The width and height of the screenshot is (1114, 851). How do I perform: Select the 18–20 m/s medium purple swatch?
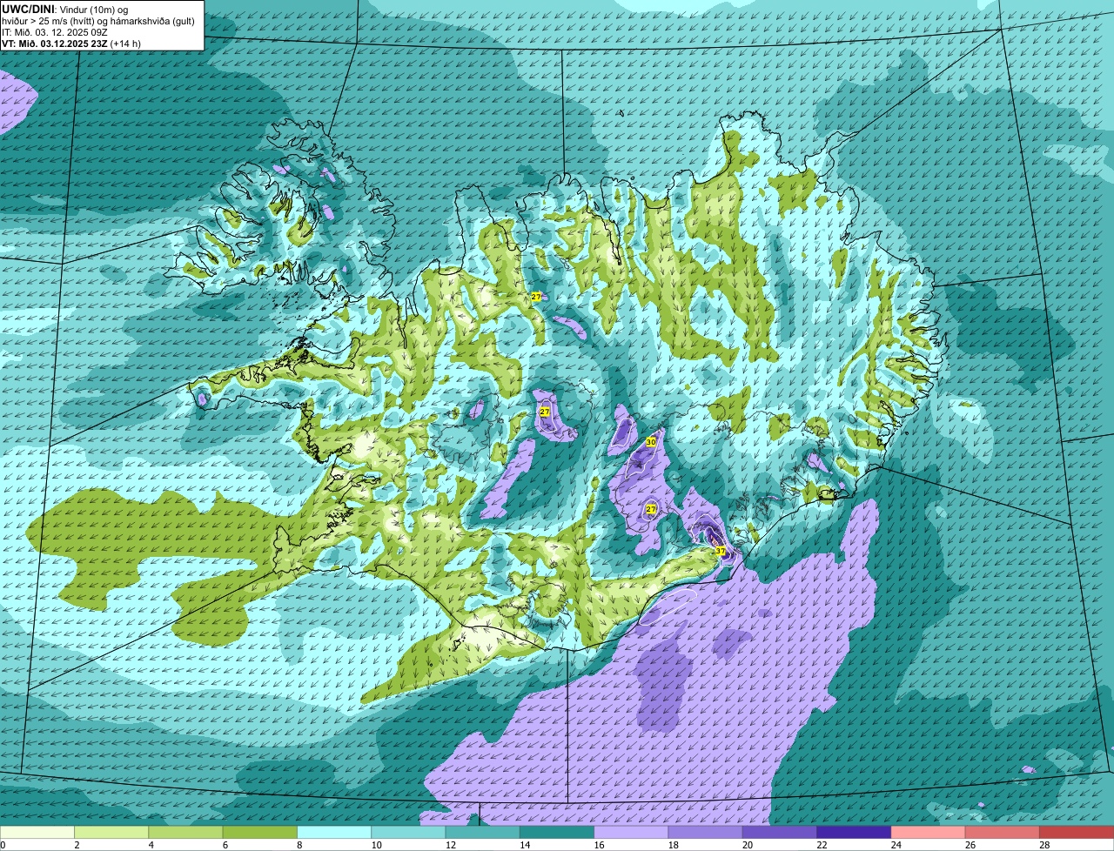pyautogui.click(x=706, y=833)
